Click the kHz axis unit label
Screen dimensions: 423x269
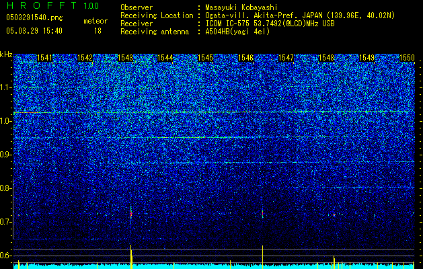tap(6, 54)
